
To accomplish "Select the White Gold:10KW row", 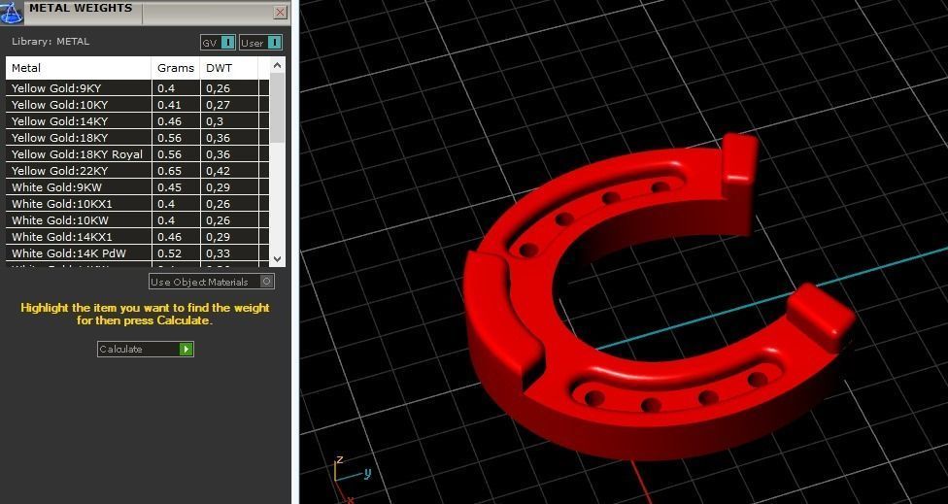I will [138, 220].
